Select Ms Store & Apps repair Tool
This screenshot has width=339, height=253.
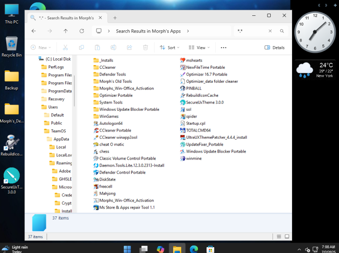(x=124, y=207)
